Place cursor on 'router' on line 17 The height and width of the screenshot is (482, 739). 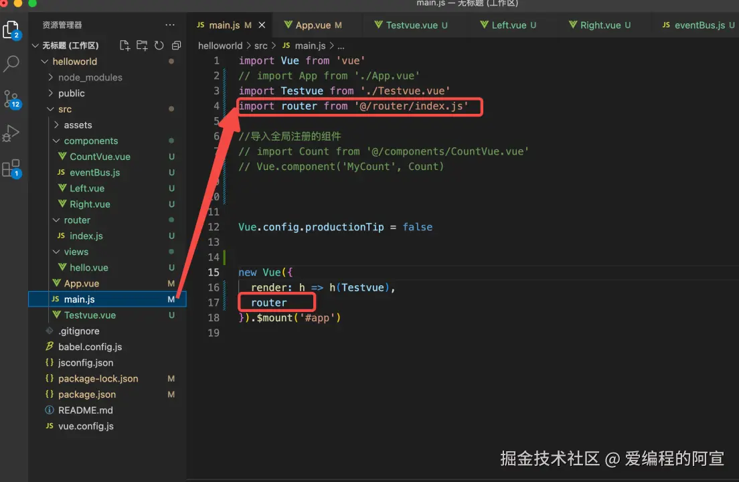(x=268, y=303)
